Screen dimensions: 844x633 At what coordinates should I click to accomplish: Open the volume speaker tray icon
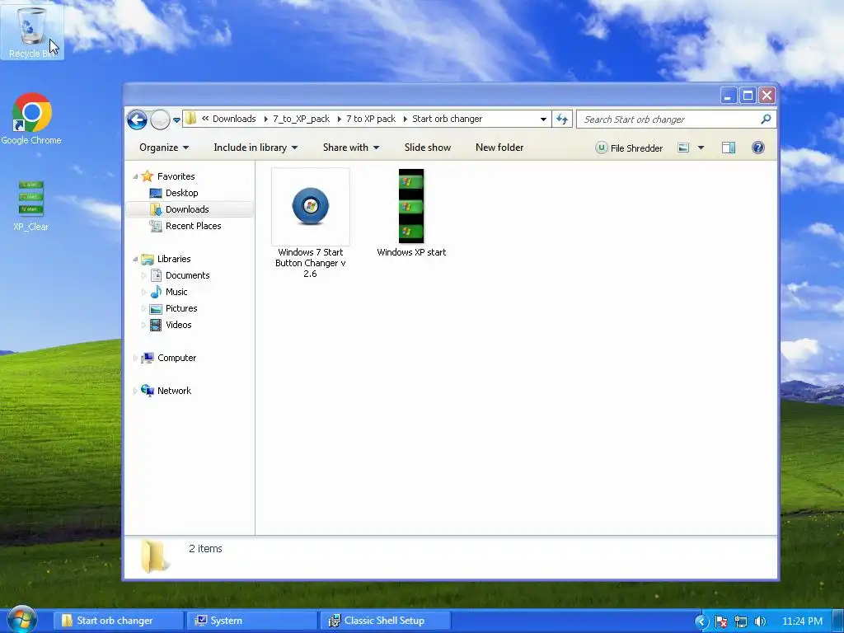click(760, 621)
